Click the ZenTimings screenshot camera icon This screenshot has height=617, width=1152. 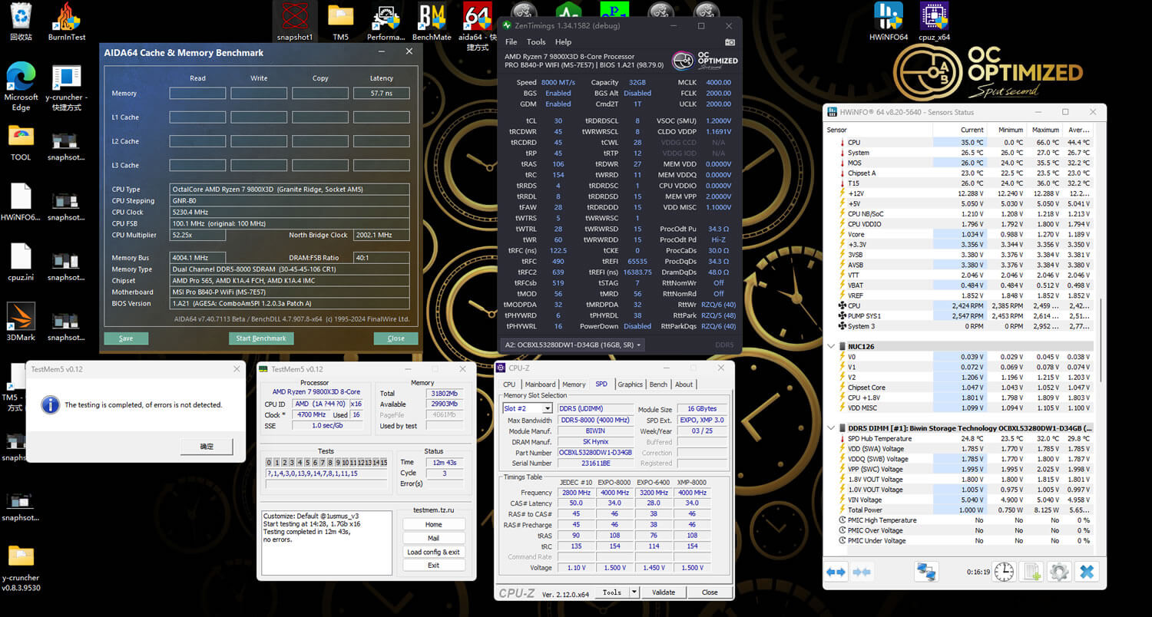click(x=730, y=42)
